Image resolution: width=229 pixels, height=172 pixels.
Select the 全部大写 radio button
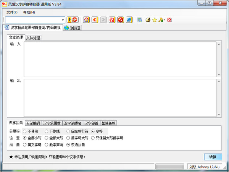pyautogui.click(x=54, y=138)
